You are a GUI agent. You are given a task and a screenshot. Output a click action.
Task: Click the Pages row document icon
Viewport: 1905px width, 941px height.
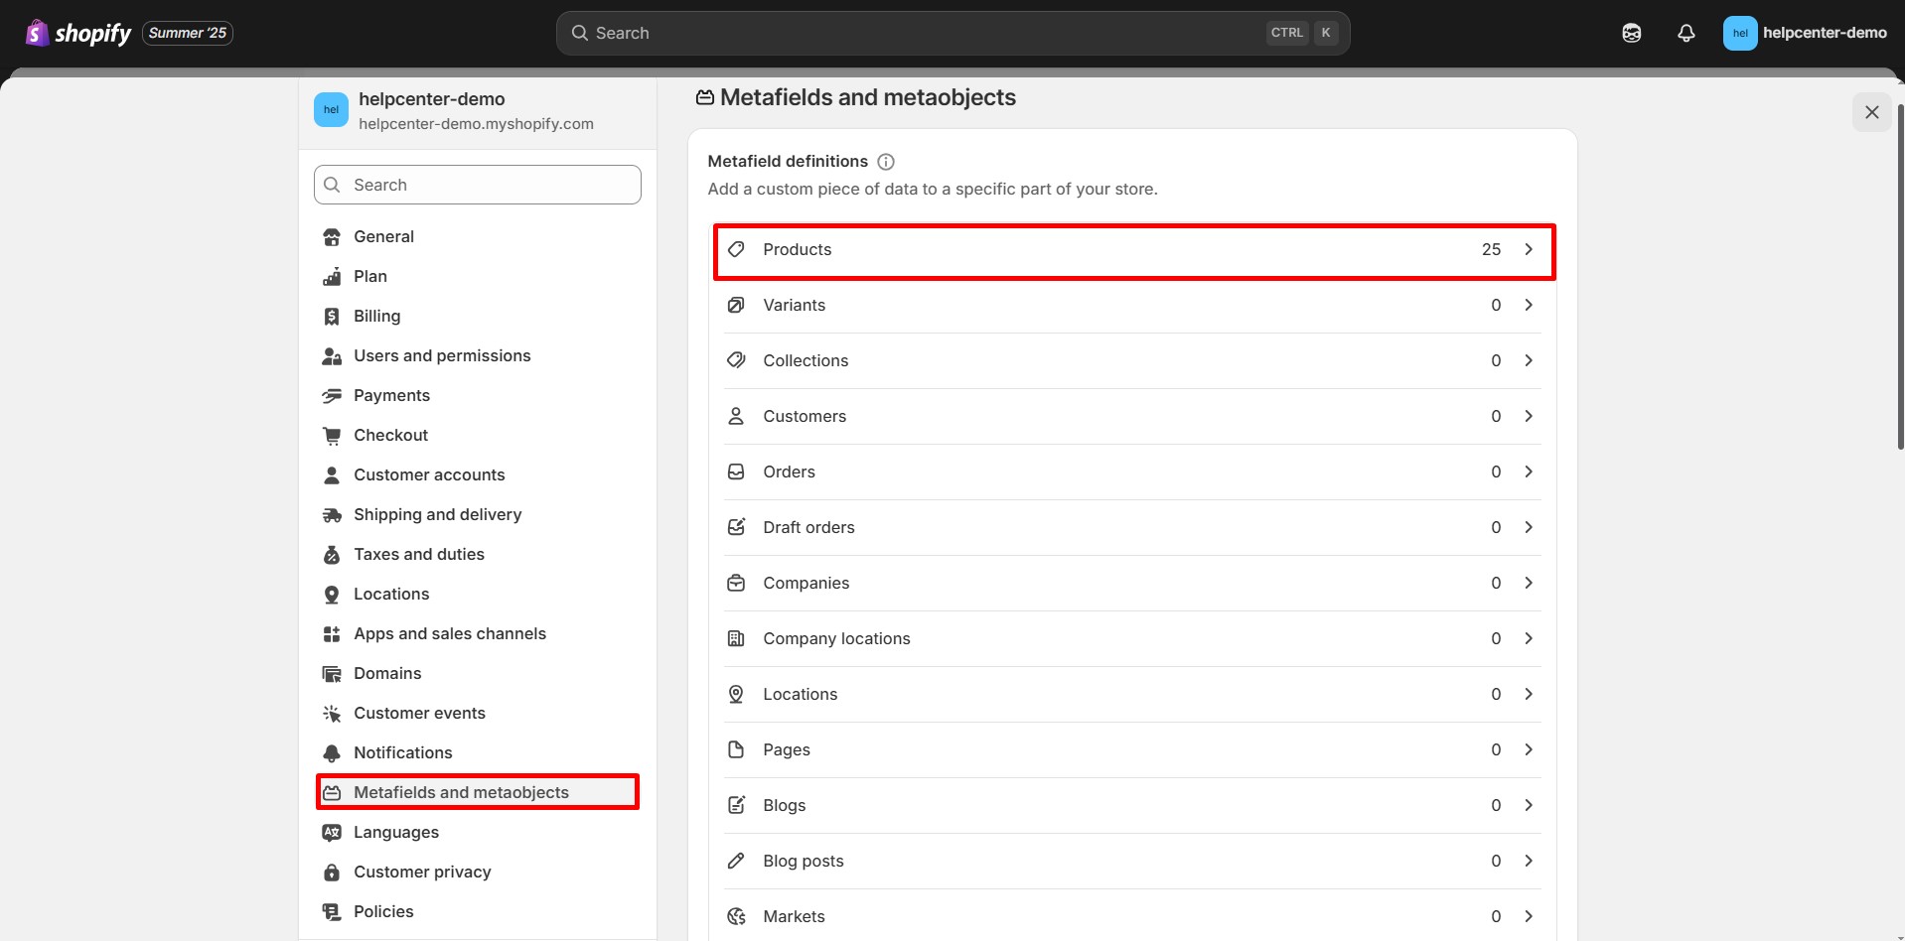pos(736,749)
